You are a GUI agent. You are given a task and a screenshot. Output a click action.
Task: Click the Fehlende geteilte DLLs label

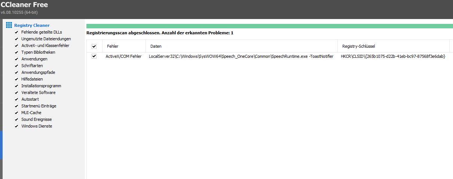tap(42, 32)
